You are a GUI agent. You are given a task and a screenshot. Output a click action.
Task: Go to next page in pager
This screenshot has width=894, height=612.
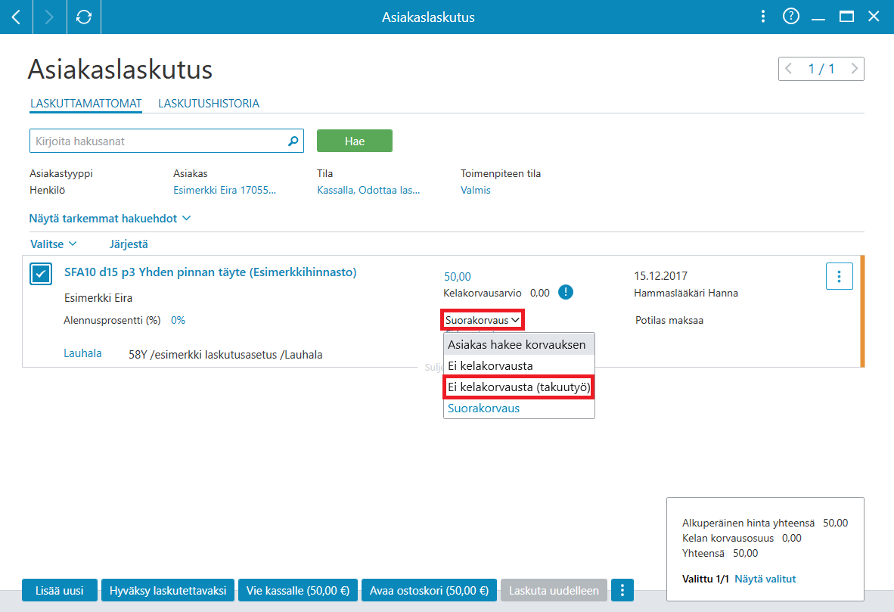(854, 69)
